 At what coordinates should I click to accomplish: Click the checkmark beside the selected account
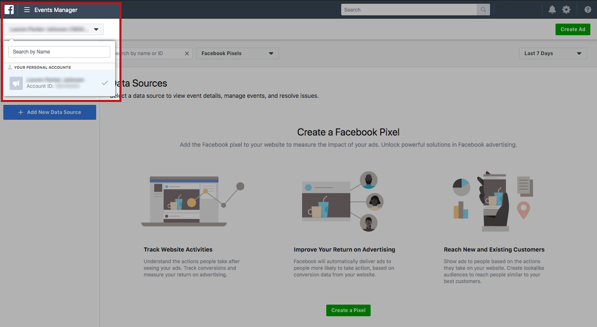(105, 83)
